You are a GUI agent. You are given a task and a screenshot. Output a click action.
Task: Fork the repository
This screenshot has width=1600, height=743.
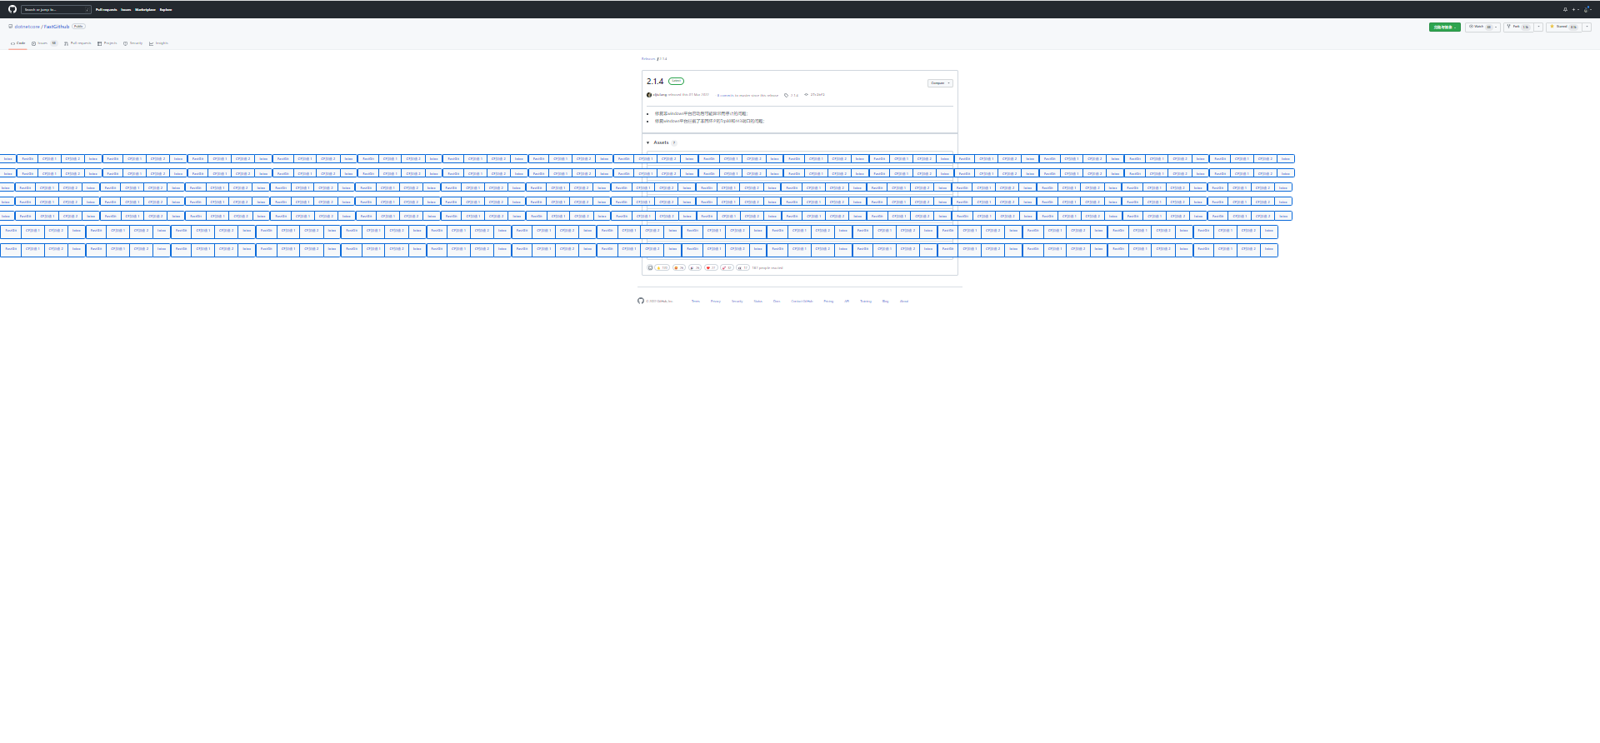point(1518,27)
